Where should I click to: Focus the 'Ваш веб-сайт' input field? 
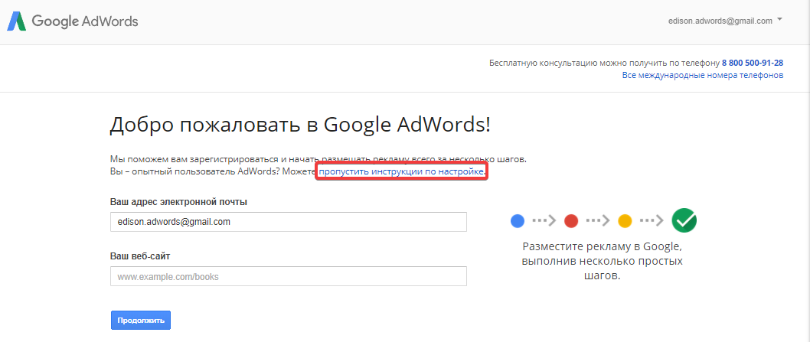pos(289,276)
